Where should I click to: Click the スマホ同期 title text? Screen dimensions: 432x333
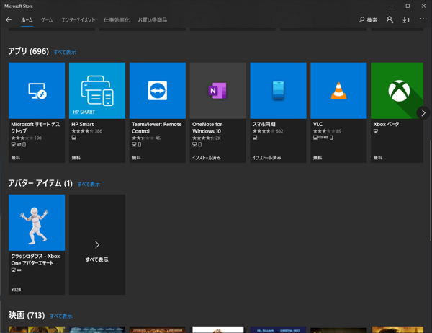click(x=264, y=124)
